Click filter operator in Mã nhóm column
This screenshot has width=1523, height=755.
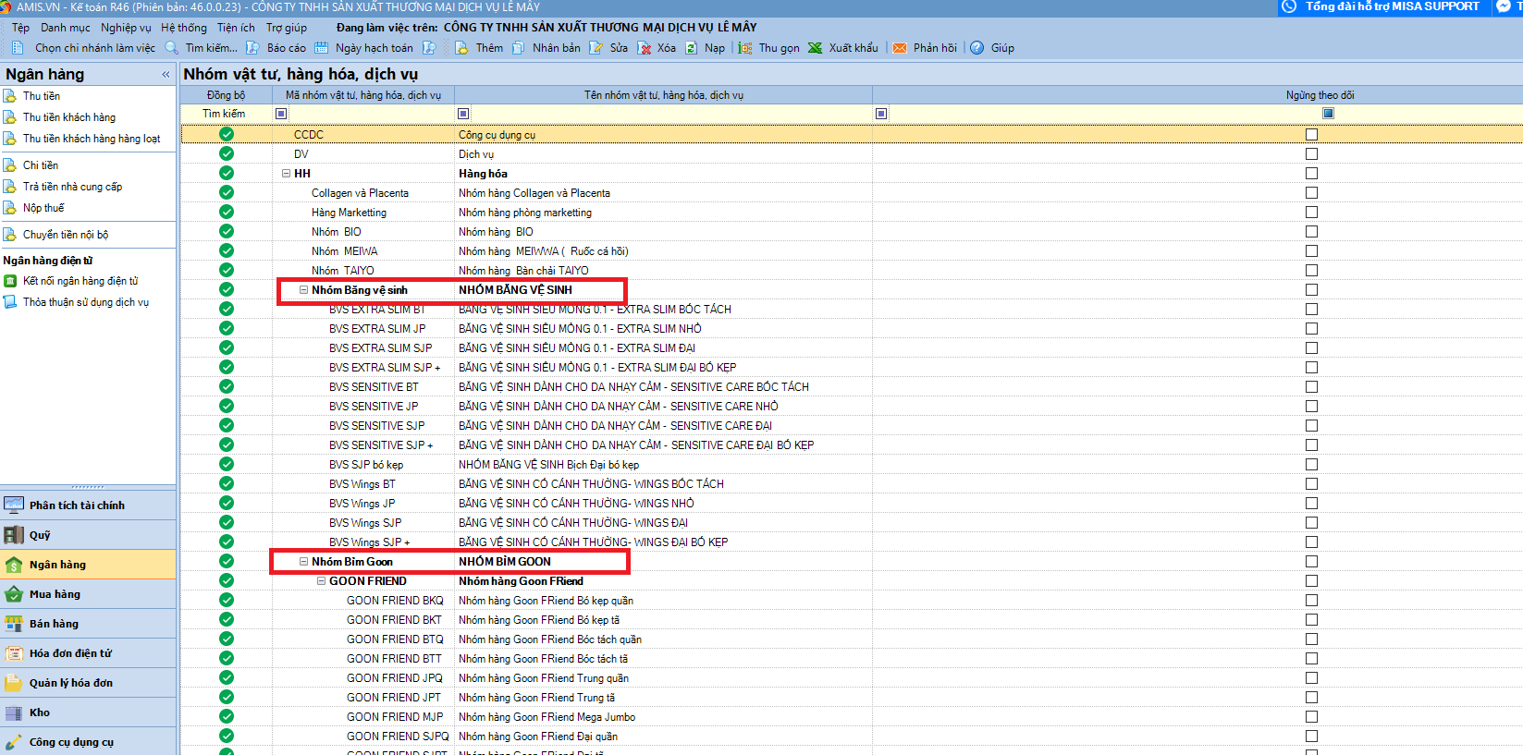click(x=281, y=114)
